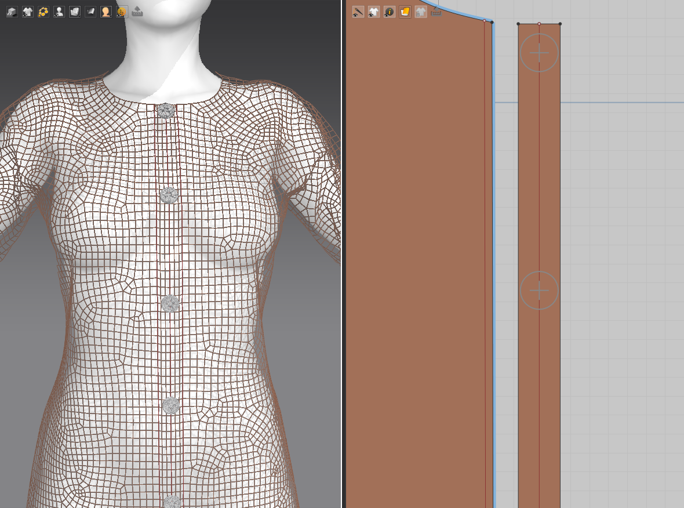Screen dimensions: 684x508
Task: Select the fourth button on the 3D garment
Action: (171, 406)
